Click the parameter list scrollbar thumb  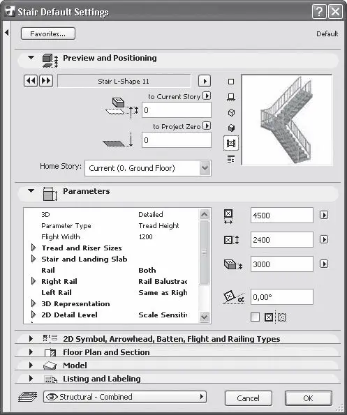pyautogui.click(x=204, y=252)
